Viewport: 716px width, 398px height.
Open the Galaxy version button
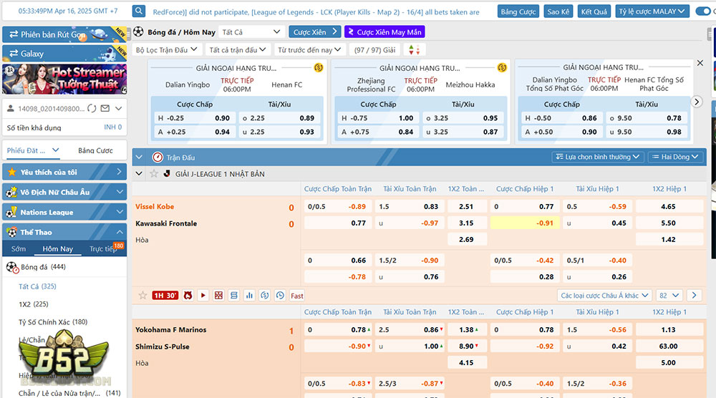coord(64,54)
